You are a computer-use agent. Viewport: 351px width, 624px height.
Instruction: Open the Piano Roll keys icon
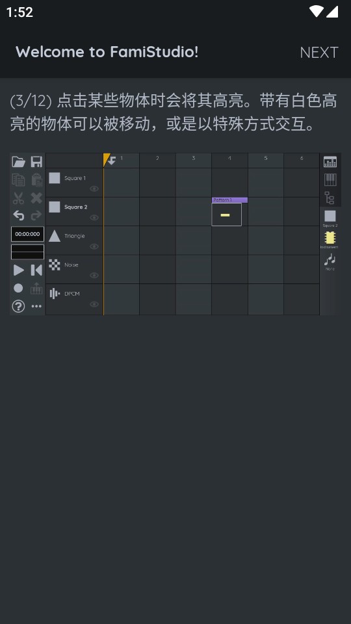point(330,179)
